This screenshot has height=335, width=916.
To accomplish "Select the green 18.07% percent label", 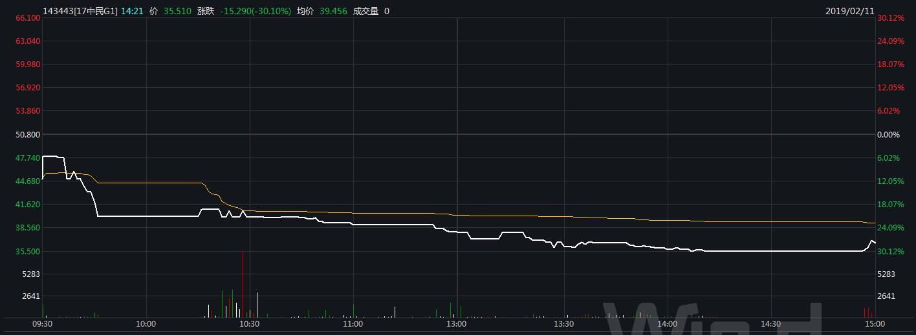I will pyautogui.click(x=890, y=205).
